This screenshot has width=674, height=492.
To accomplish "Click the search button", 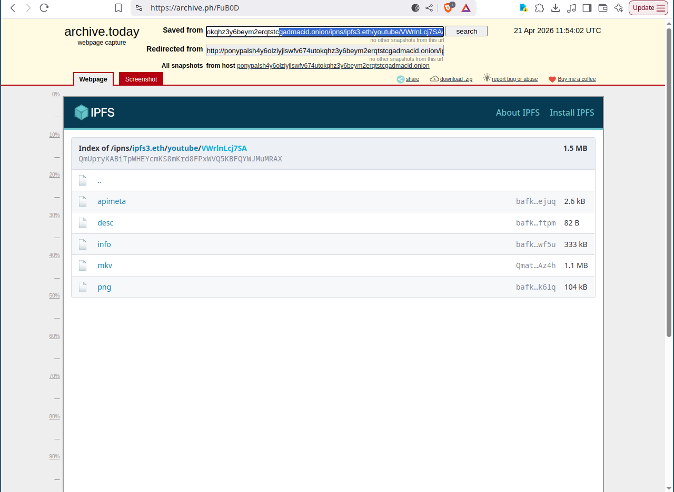I will coord(467,31).
